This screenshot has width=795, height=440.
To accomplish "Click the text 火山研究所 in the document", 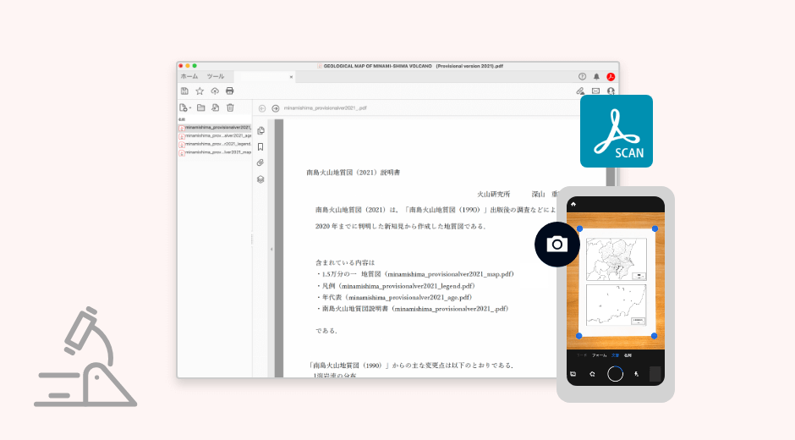I will click(493, 194).
